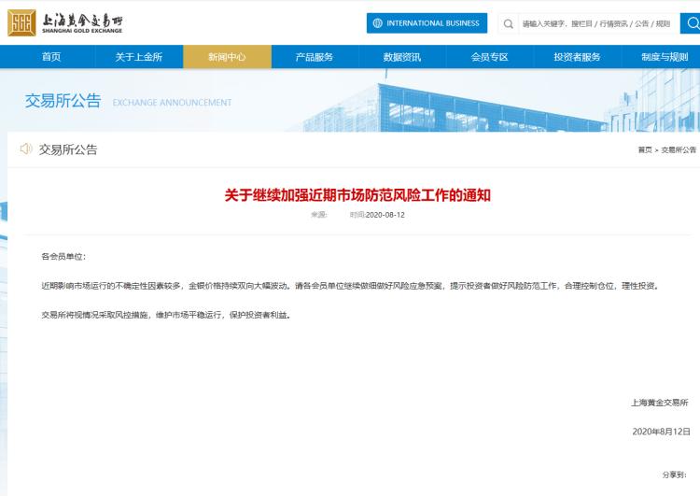Click the 交易所公告 section heading by speaker
Image resolution: width=700 pixels, height=496 pixels.
tap(68, 149)
